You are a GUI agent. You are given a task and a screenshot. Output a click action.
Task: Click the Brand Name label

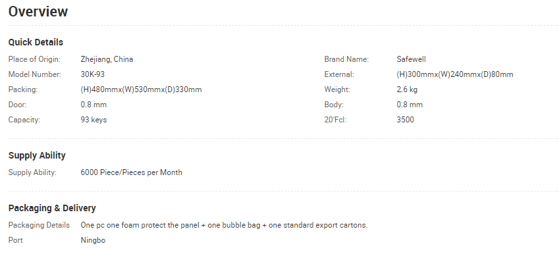346,59
